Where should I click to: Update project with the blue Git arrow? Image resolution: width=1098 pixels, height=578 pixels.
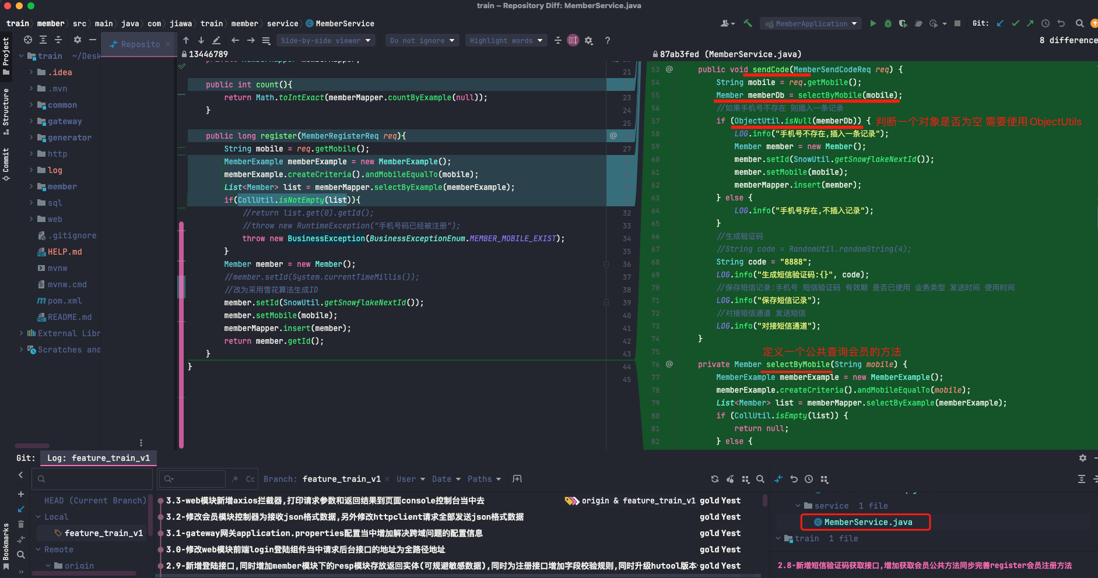[1001, 23]
